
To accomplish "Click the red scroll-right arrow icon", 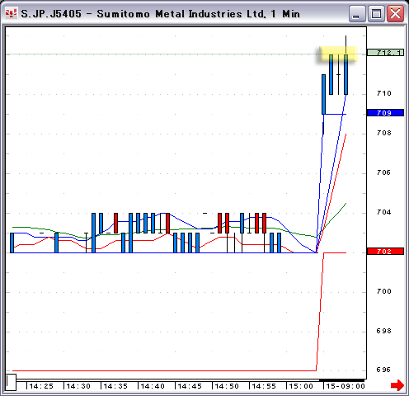I will pyautogui.click(x=397, y=385).
